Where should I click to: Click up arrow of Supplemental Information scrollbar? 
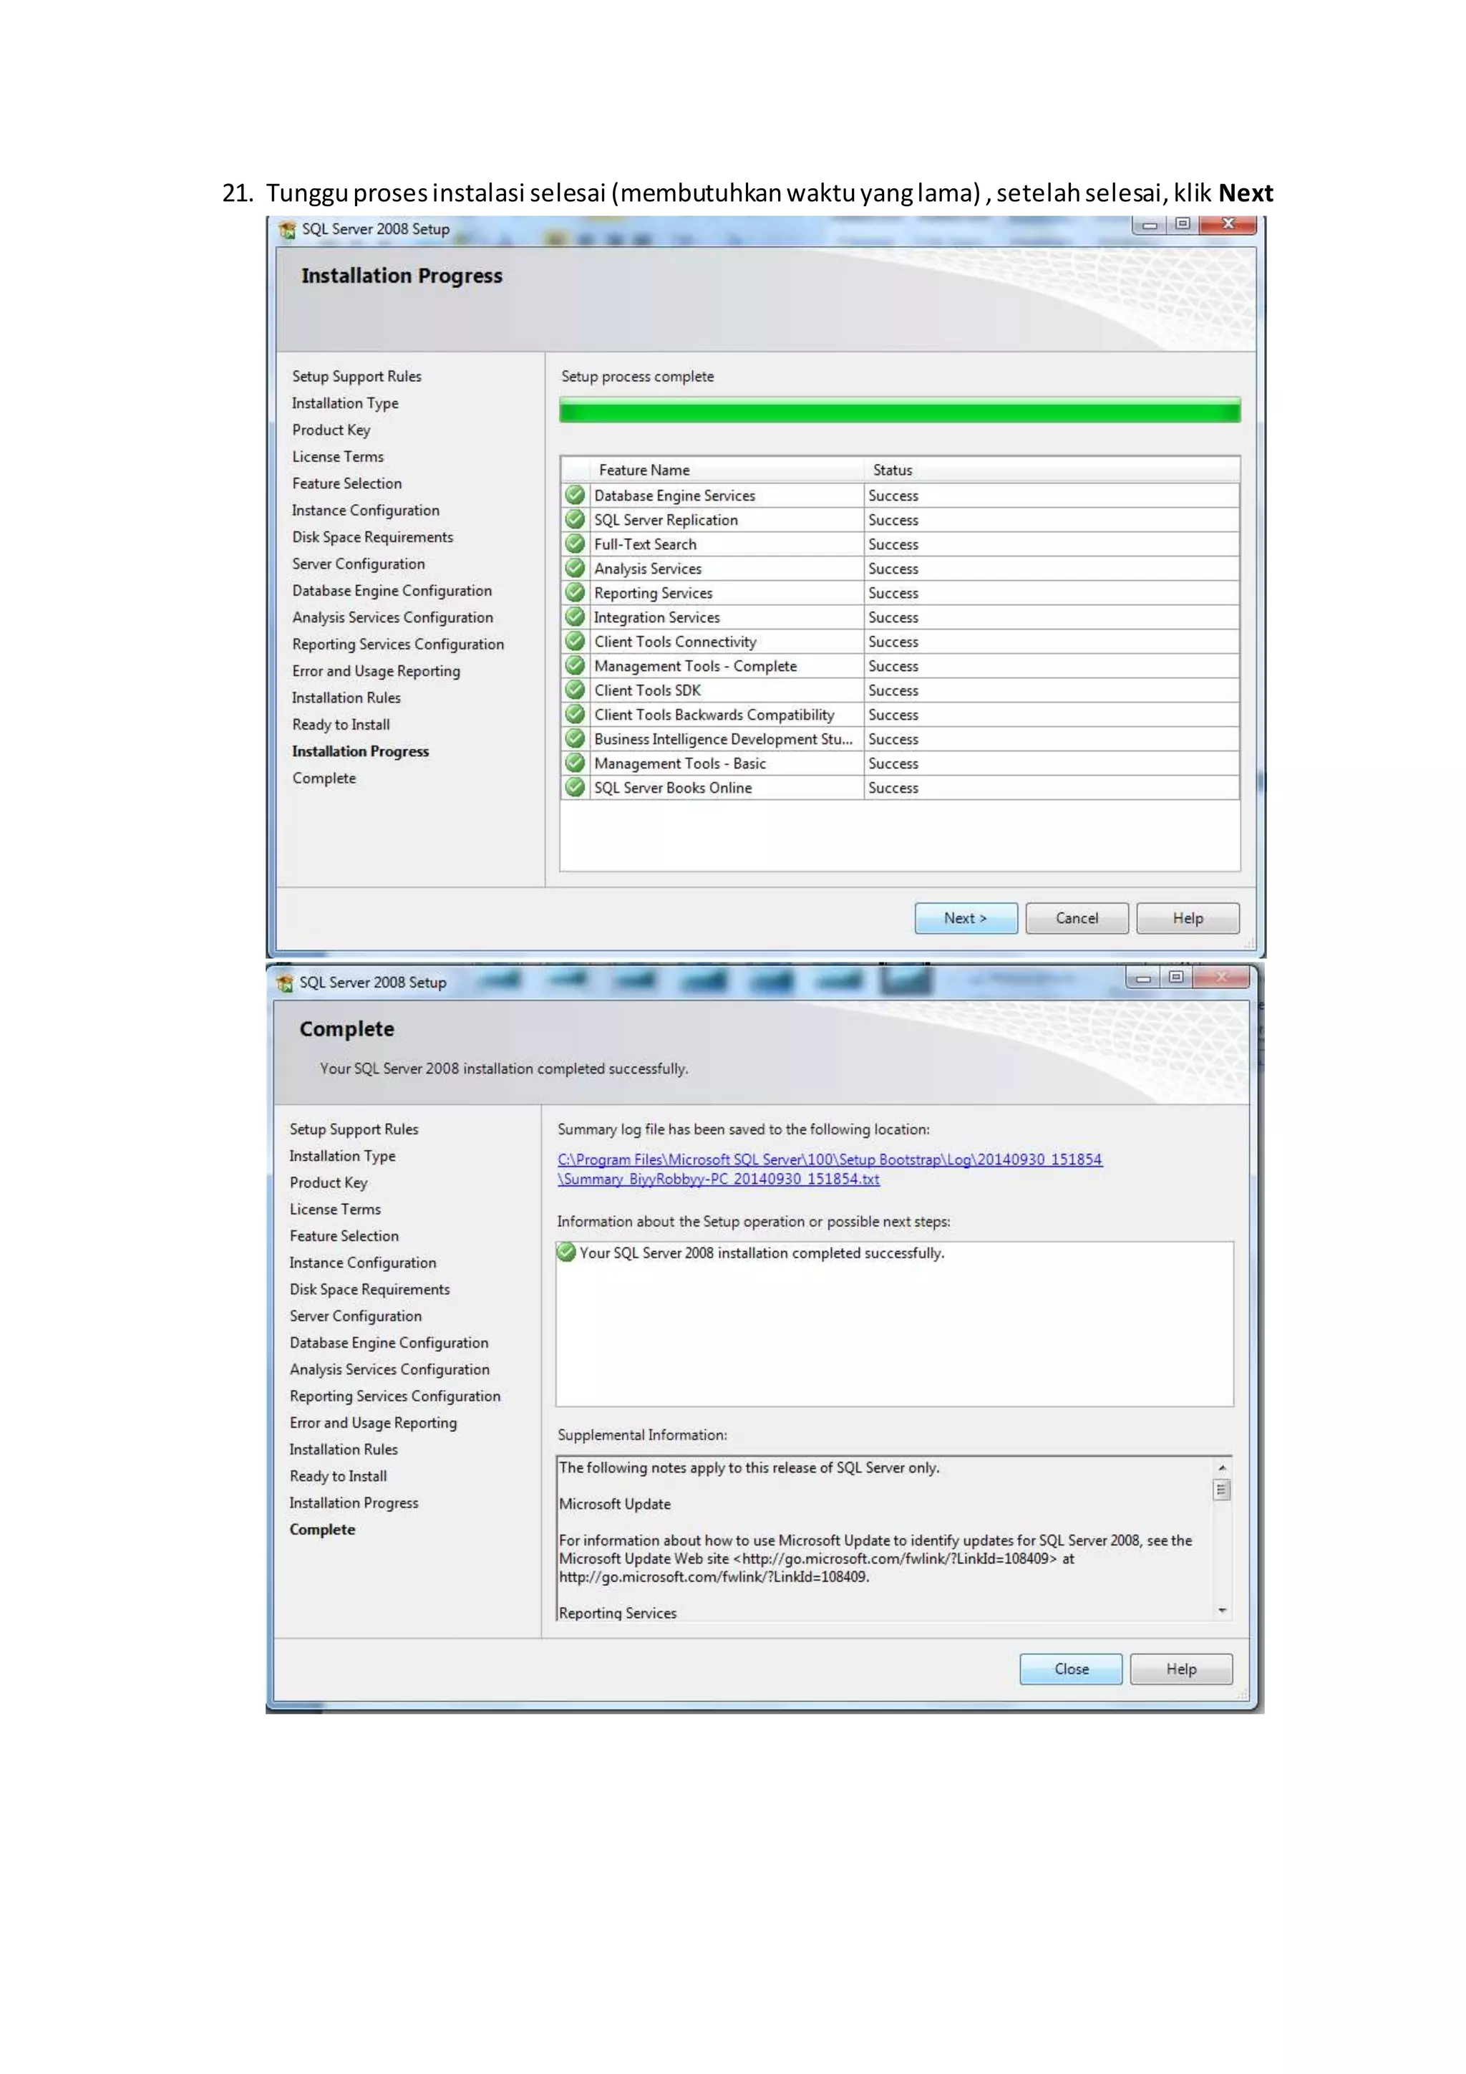coord(1223,1468)
